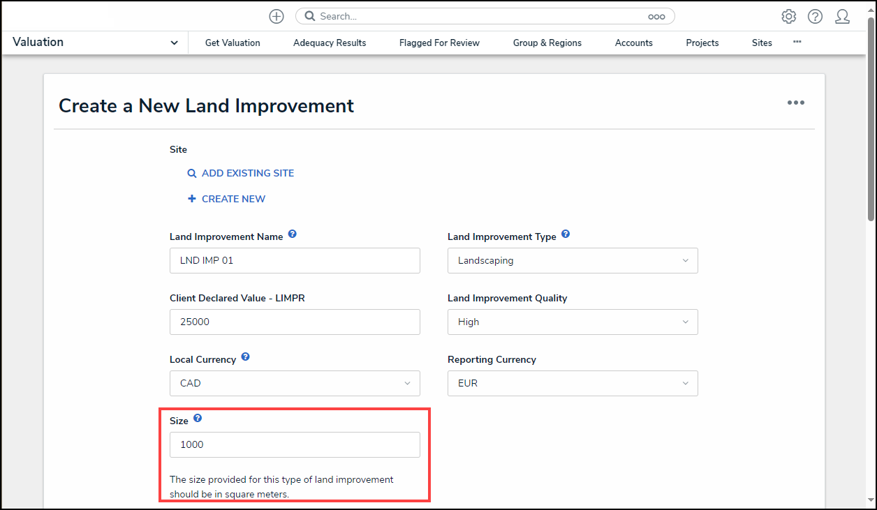Show help for Land Improvement Type

566,234
